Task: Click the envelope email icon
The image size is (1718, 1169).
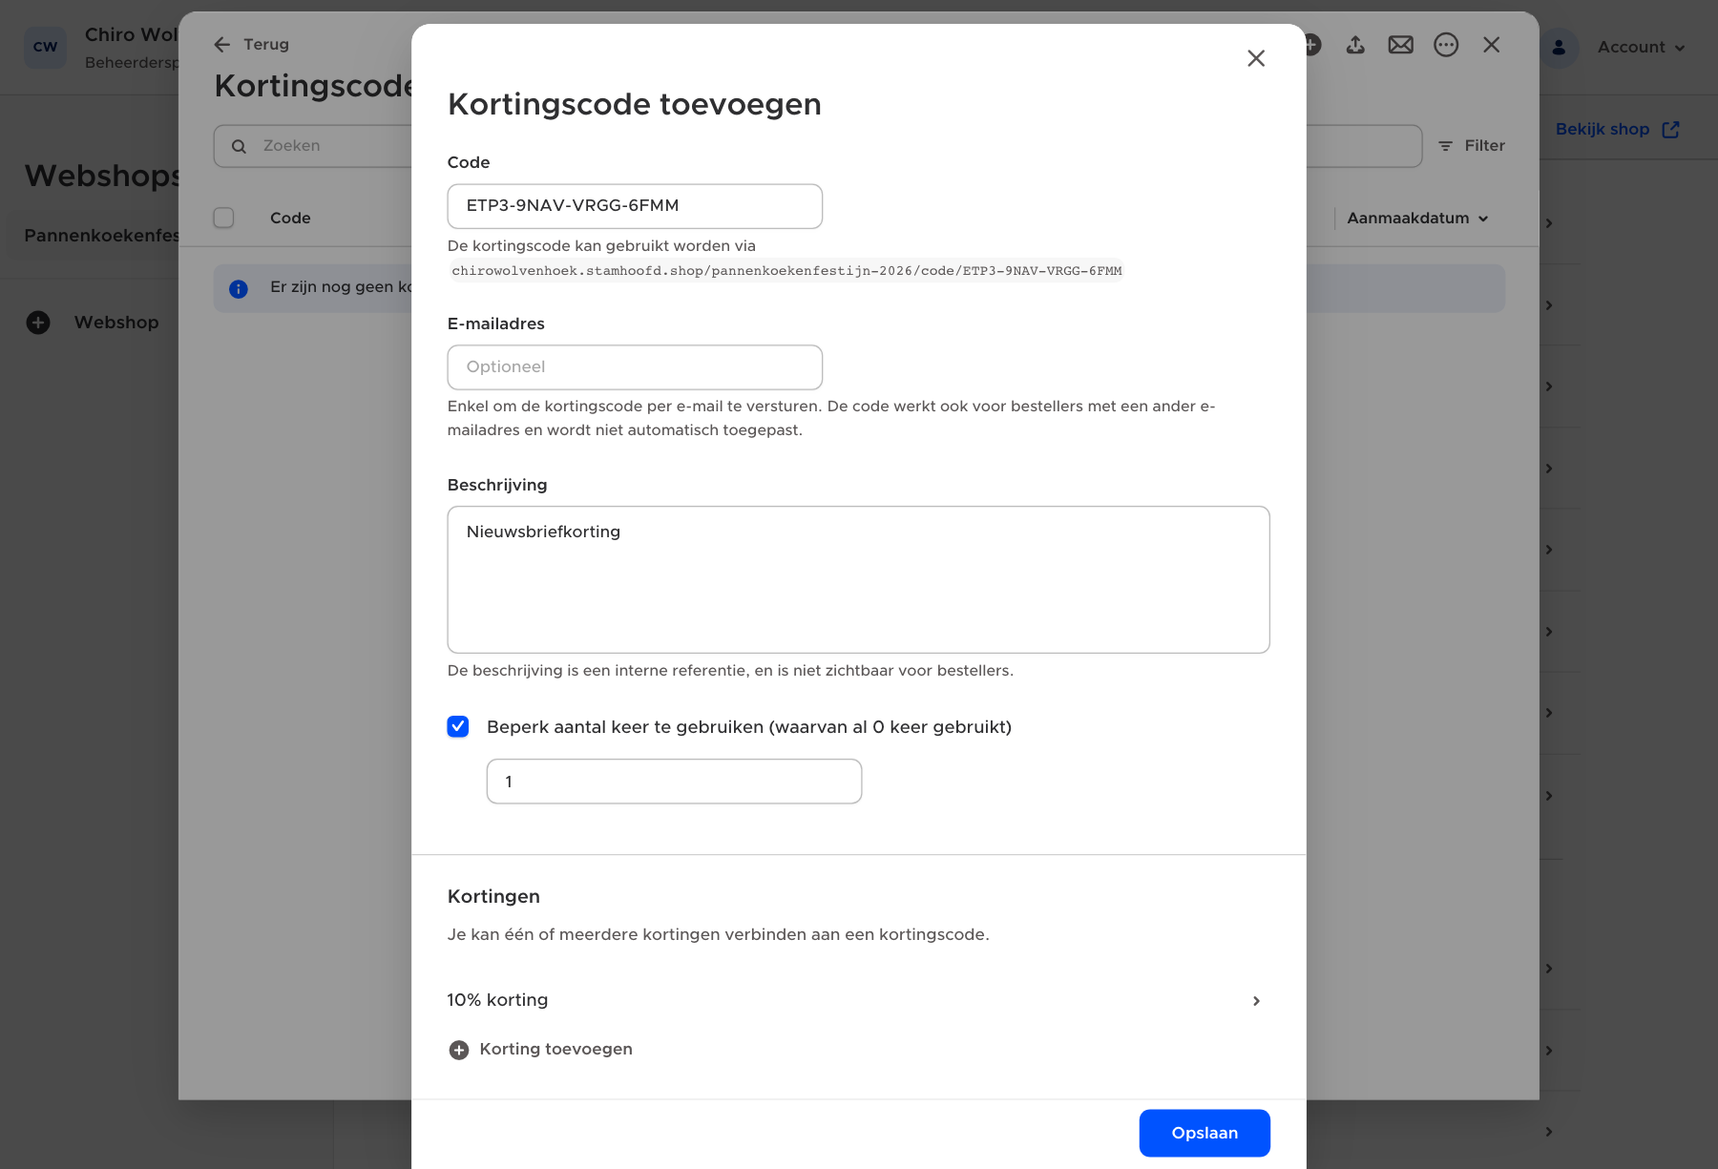Action: click(1400, 45)
